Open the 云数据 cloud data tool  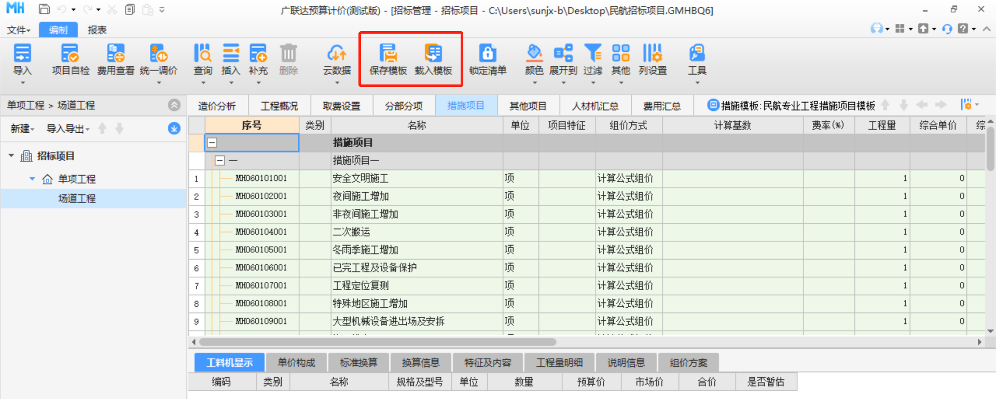pos(337,54)
